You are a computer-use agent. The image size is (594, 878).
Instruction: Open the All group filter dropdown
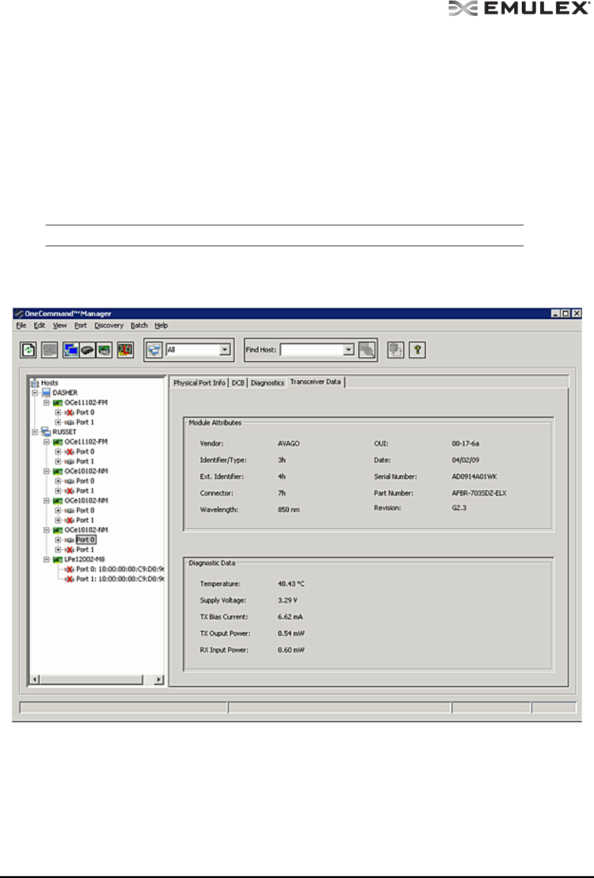225,349
